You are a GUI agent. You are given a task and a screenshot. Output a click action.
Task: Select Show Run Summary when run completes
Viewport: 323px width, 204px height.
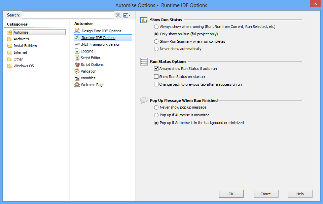[156, 42]
